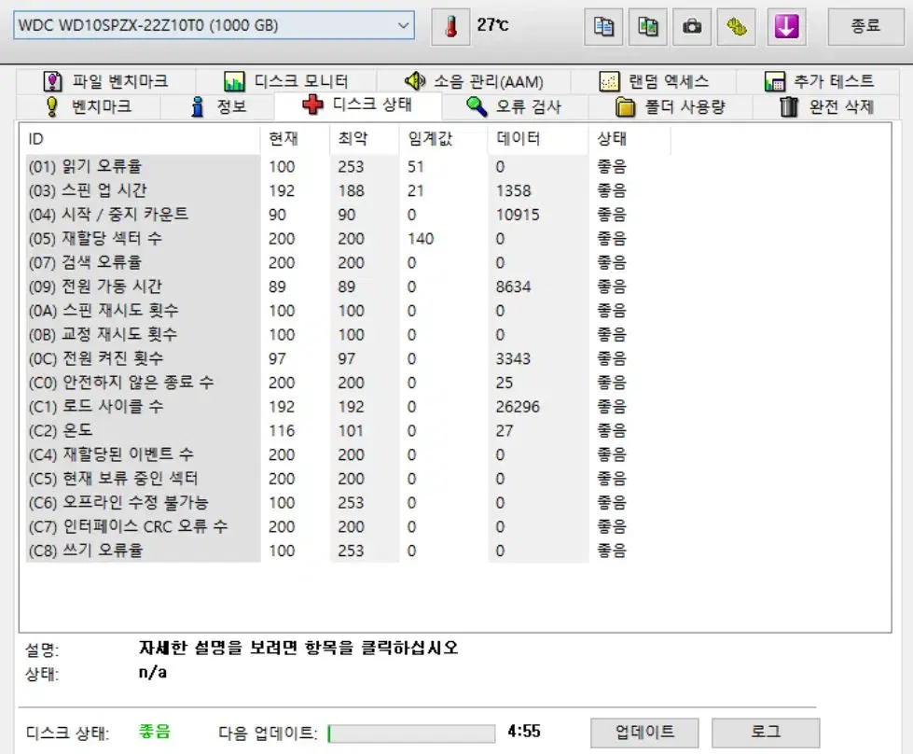Viewport: 913px width, 754px height.
Task: Click the copy text to clipboard icon
Action: click(602, 27)
